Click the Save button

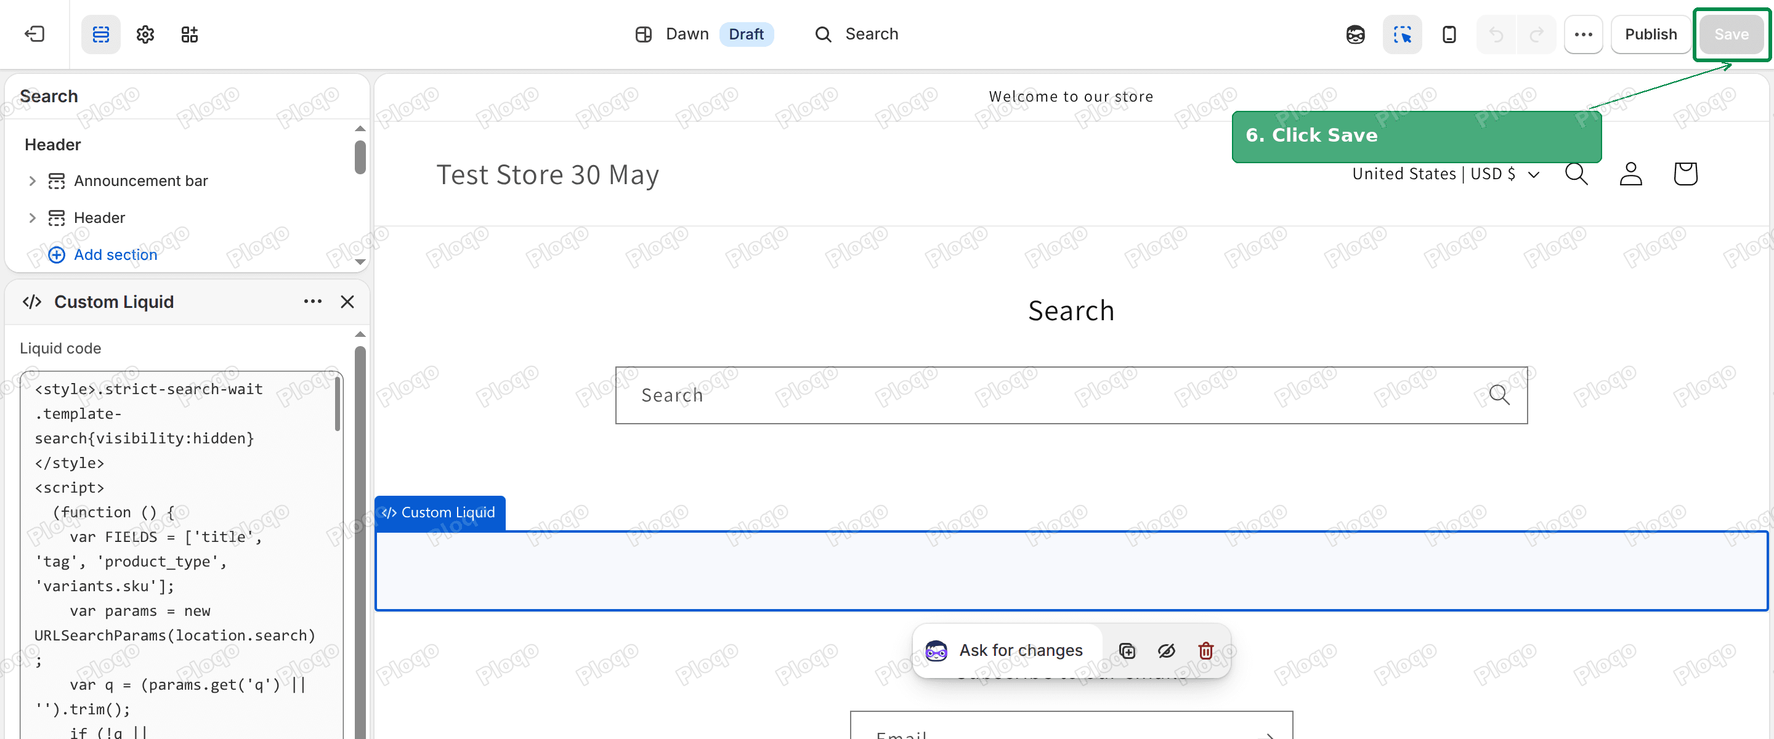point(1731,34)
